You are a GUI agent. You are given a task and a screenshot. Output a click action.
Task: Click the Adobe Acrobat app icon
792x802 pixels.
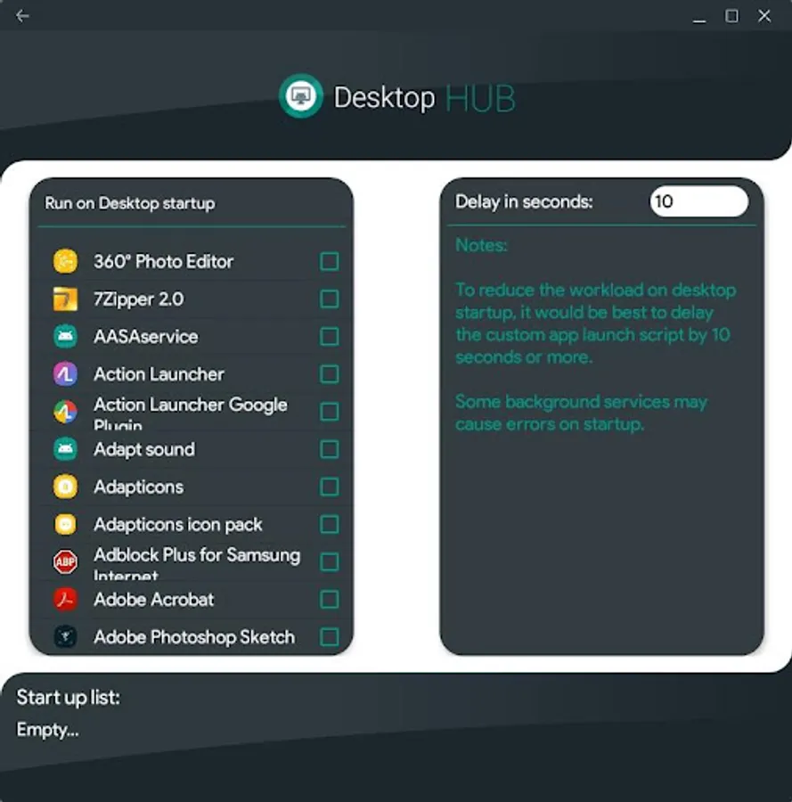pyautogui.click(x=65, y=600)
